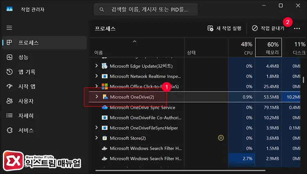Click the 새 작업 실행 icon

[x=210, y=28]
